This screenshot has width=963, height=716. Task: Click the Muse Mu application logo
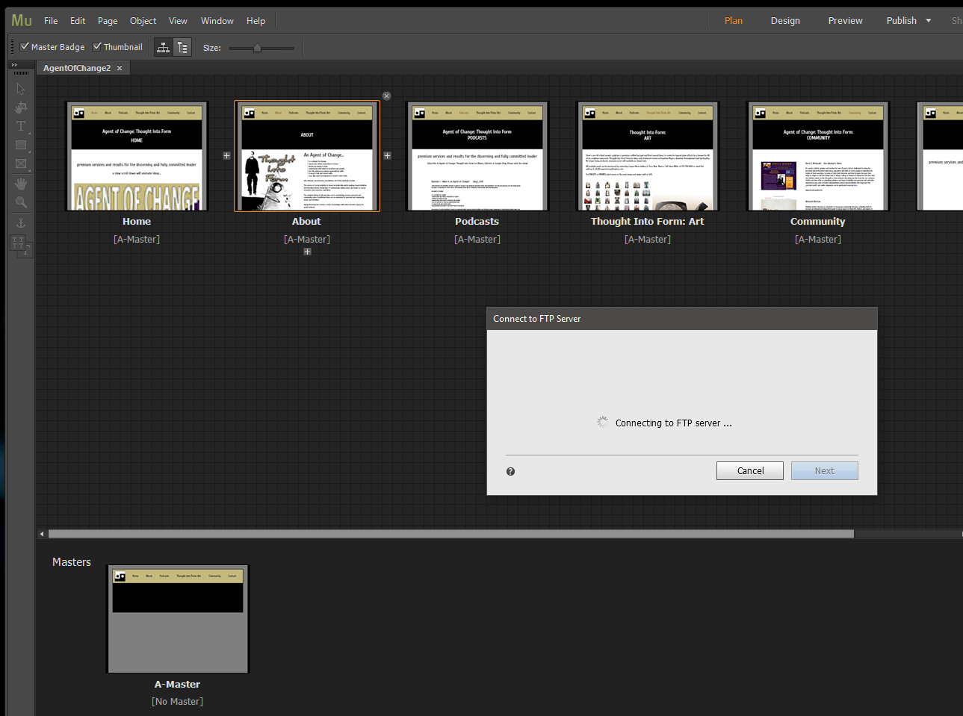coord(22,20)
